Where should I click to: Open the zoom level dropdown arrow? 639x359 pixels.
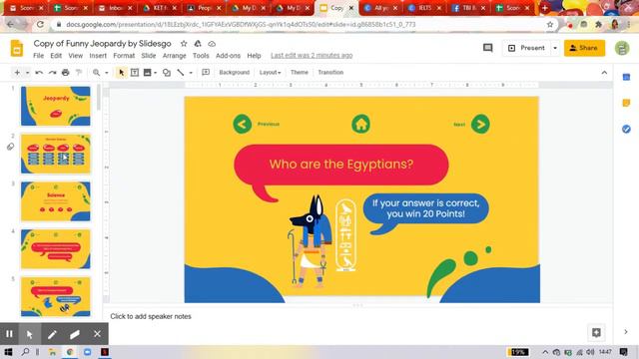tap(107, 73)
